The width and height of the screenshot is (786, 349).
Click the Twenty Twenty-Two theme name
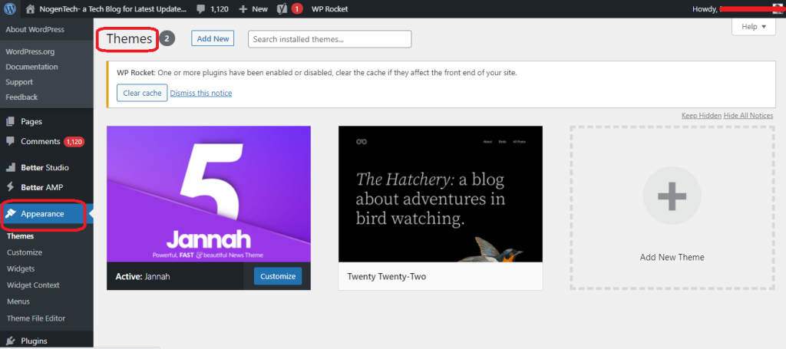387,276
